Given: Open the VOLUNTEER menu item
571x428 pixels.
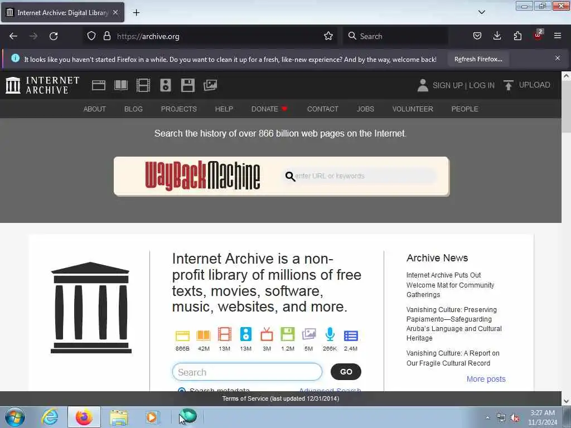Looking at the screenshot, I should click(413, 109).
